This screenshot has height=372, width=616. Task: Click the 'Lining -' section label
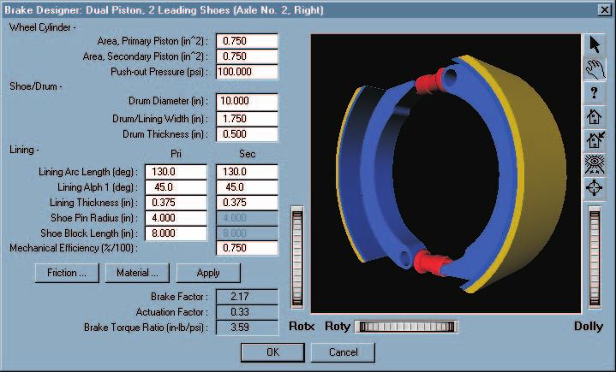coord(24,150)
